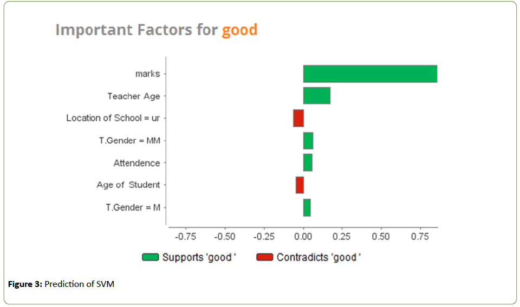
Task: Click the red Age of Student bar
Action: click(300, 185)
